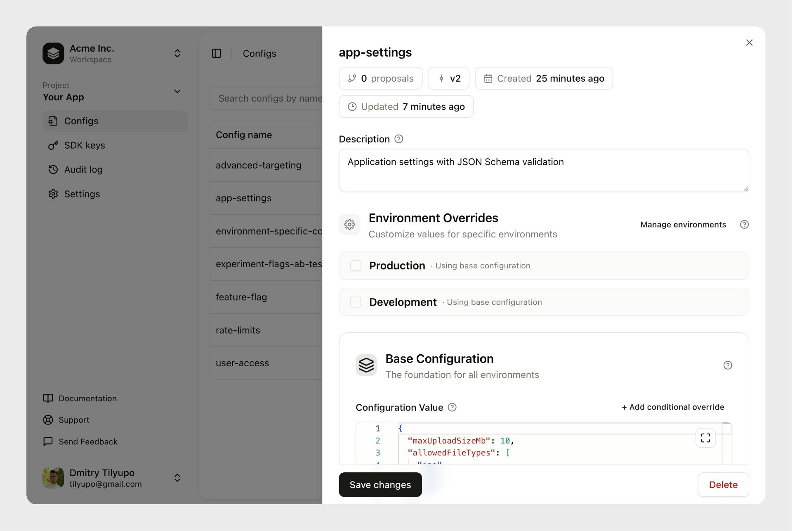Expand the Acme Inc. workspace switcher
792x531 pixels.
coord(177,53)
